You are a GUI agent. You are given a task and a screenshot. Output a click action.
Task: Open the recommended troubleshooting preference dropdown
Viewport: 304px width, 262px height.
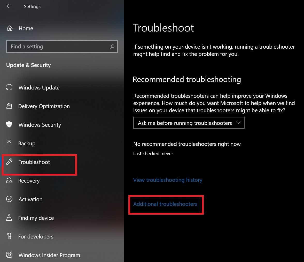coord(185,123)
